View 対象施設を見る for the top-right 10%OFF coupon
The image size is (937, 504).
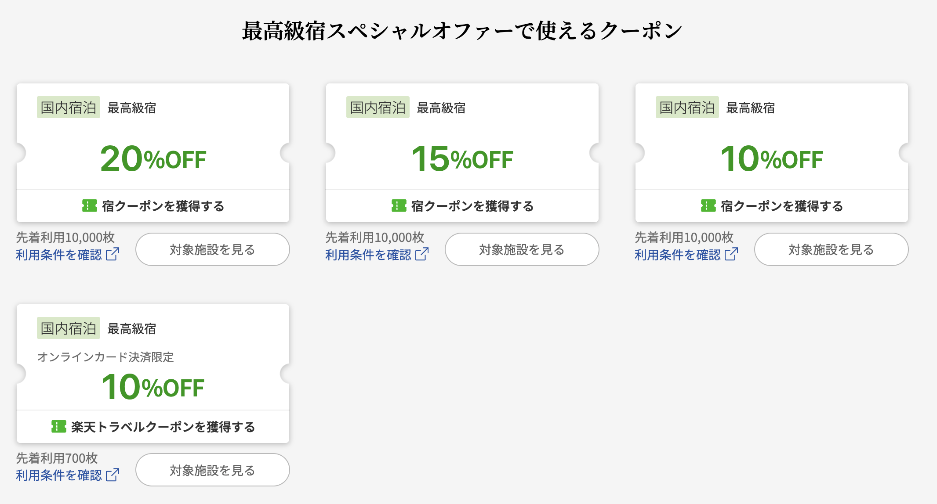click(x=831, y=249)
